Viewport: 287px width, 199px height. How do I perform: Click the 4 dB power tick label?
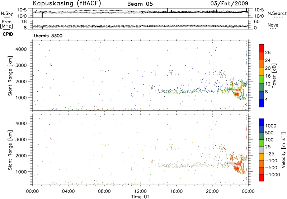tap(267, 99)
